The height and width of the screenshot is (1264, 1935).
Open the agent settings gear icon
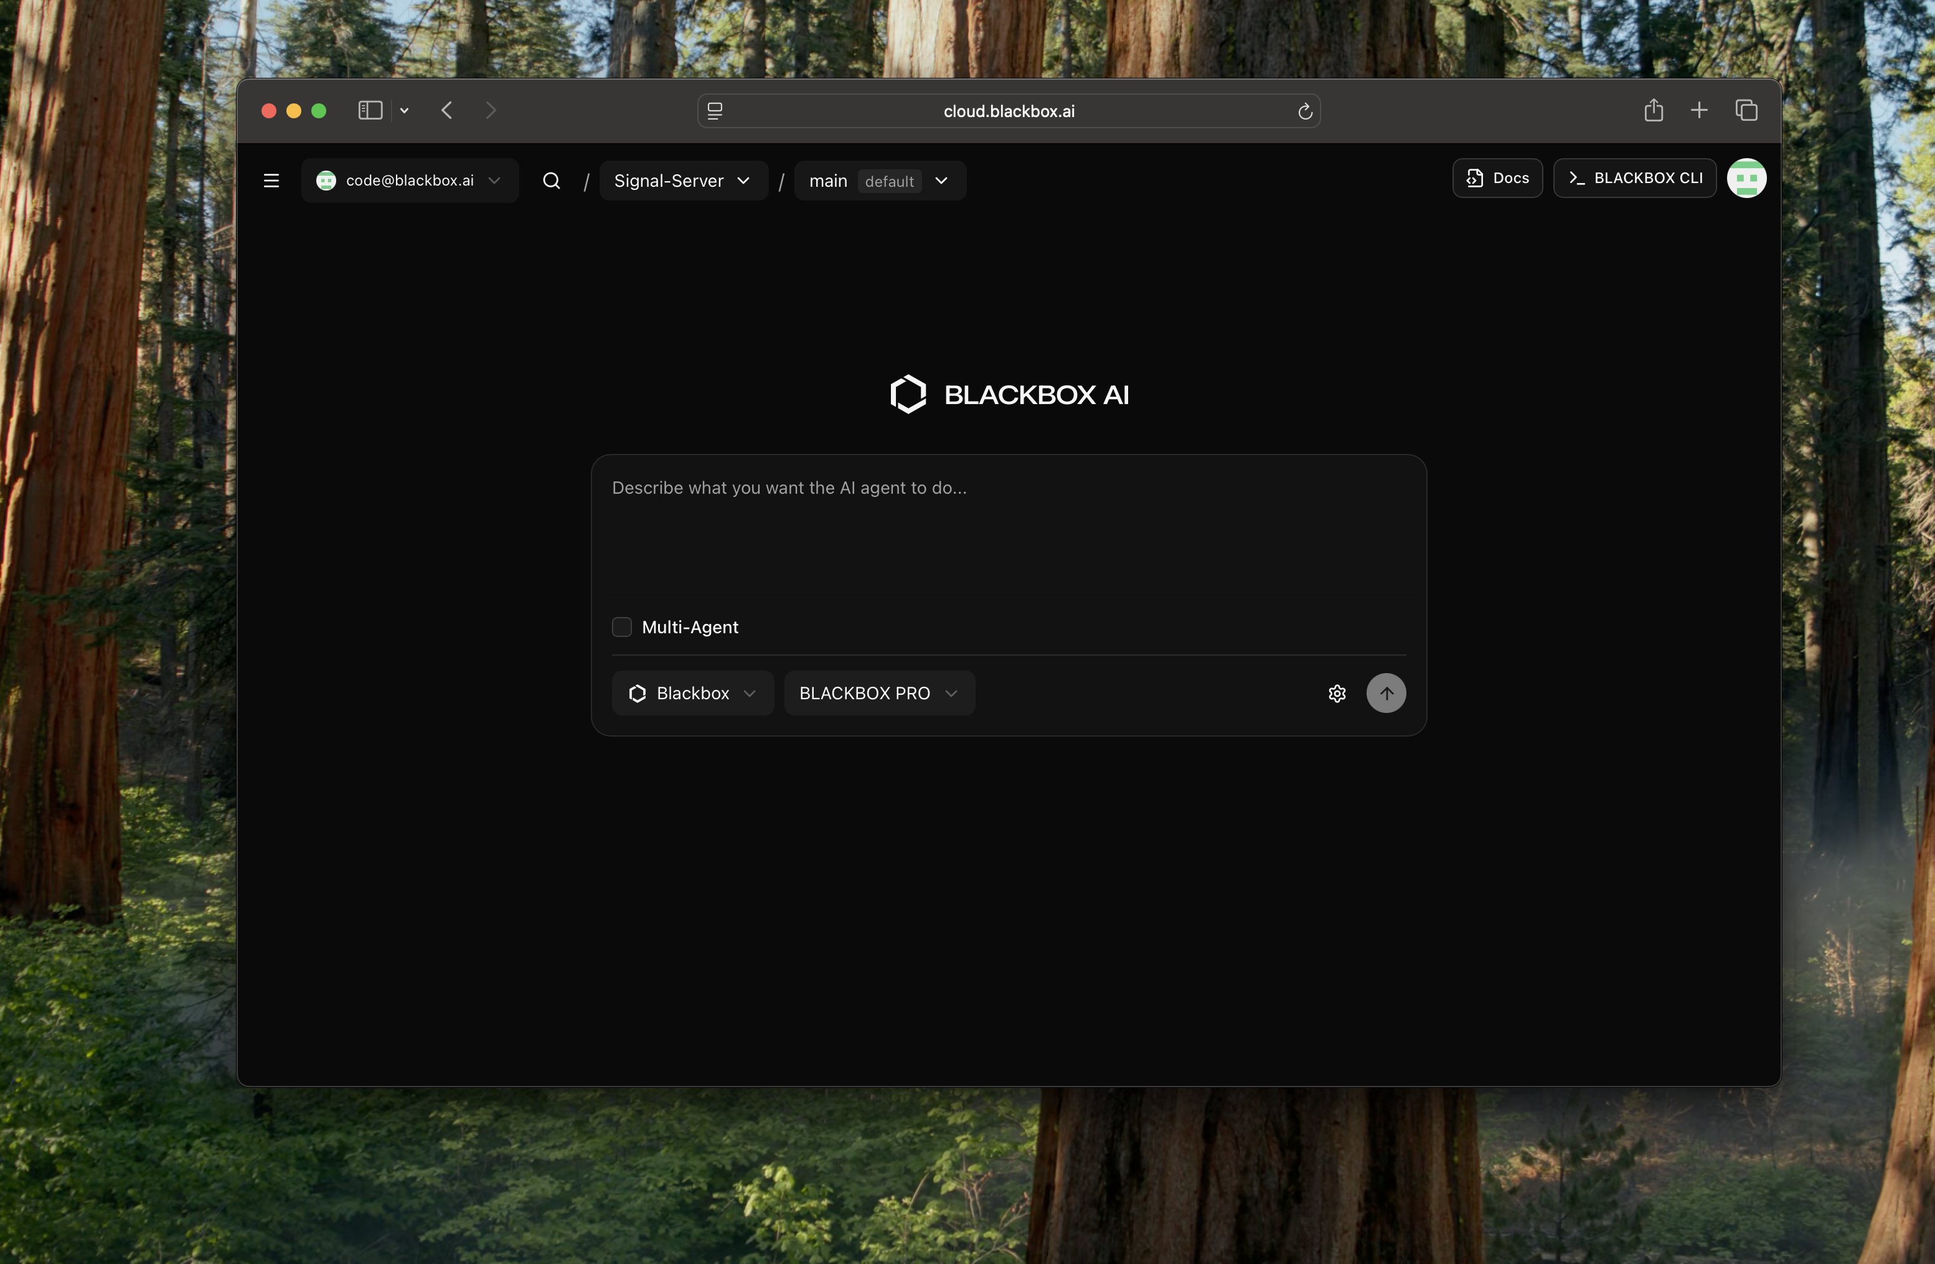click(x=1337, y=694)
